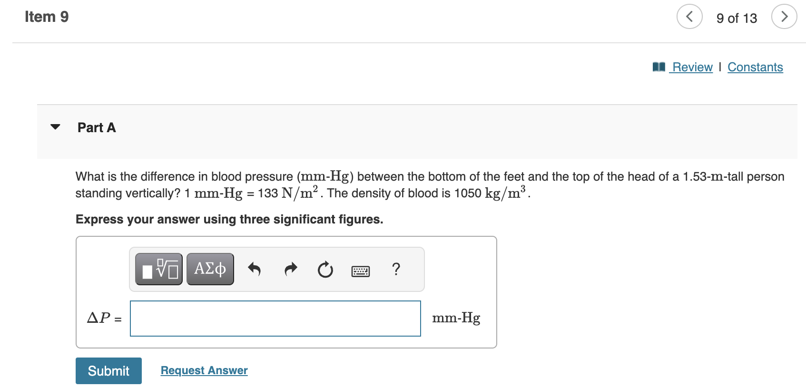The image size is (806, 387).
Task: Select the Part A header
Action: click(97, 127)
